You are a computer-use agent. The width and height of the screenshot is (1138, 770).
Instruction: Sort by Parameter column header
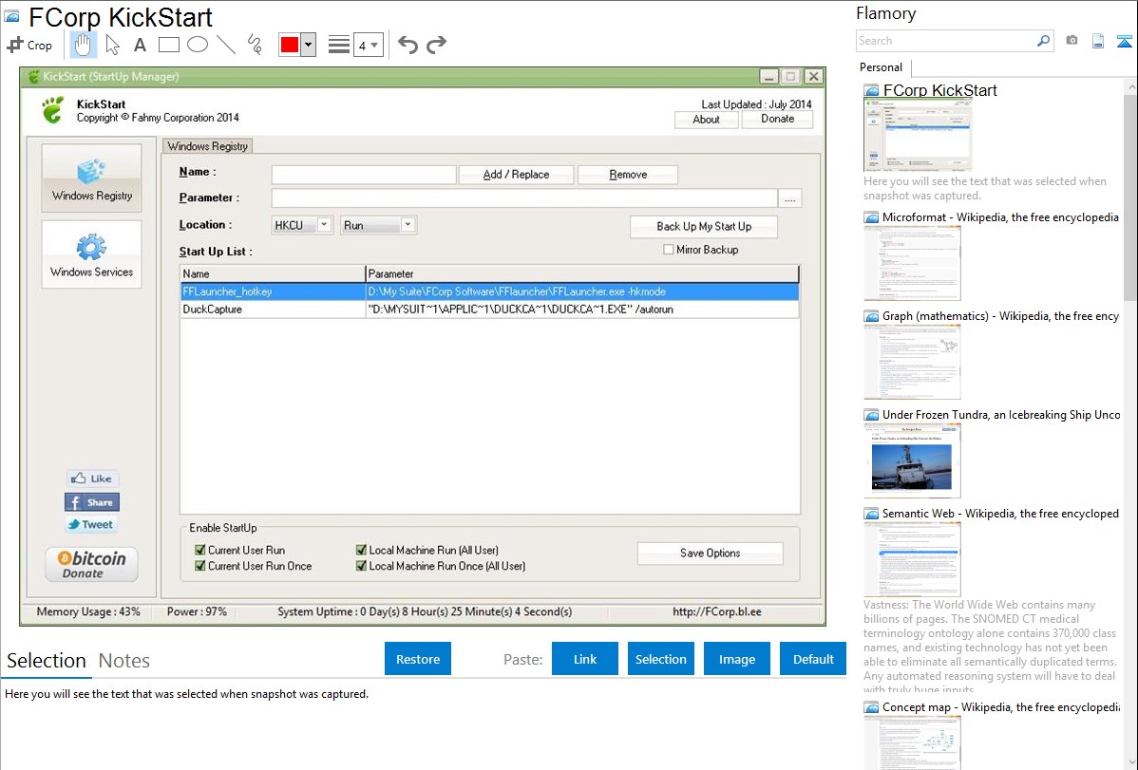click(581, 273)
